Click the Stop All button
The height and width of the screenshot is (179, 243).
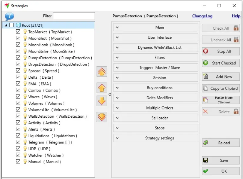tap(221, 51)
